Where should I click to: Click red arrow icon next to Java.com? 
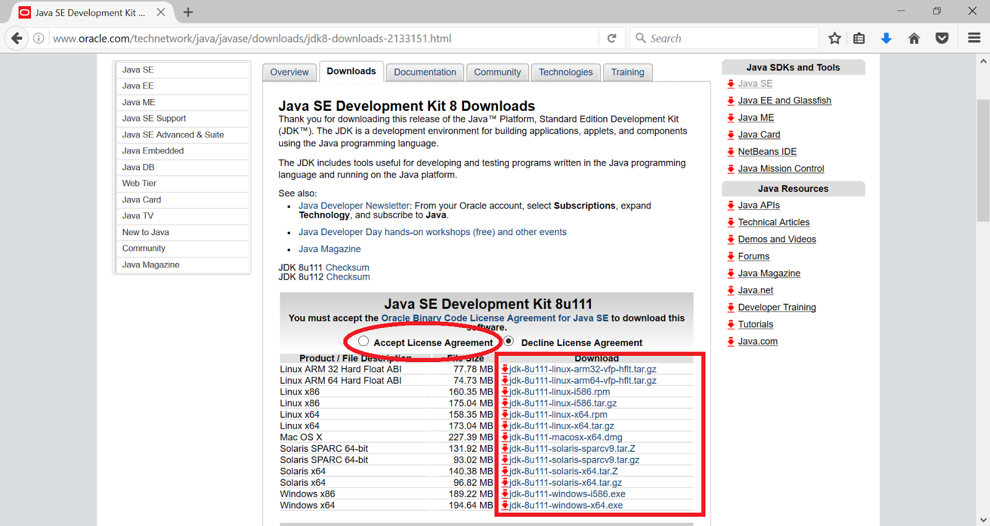(731, 342)
